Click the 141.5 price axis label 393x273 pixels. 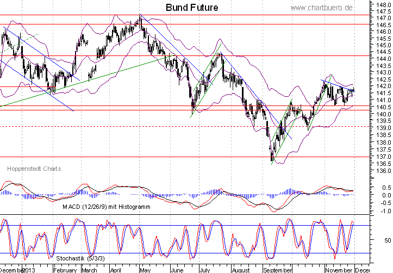tap(383, 93)
